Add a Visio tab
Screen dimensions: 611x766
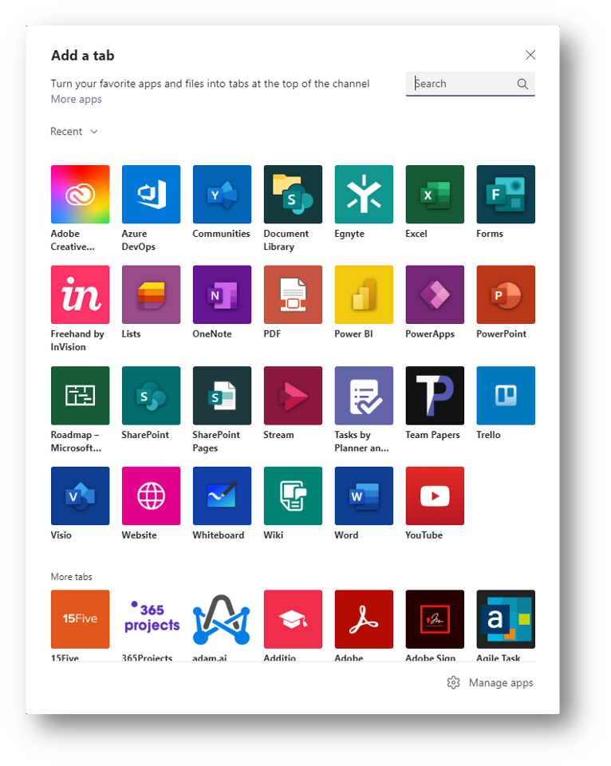[x=80, y=496]
